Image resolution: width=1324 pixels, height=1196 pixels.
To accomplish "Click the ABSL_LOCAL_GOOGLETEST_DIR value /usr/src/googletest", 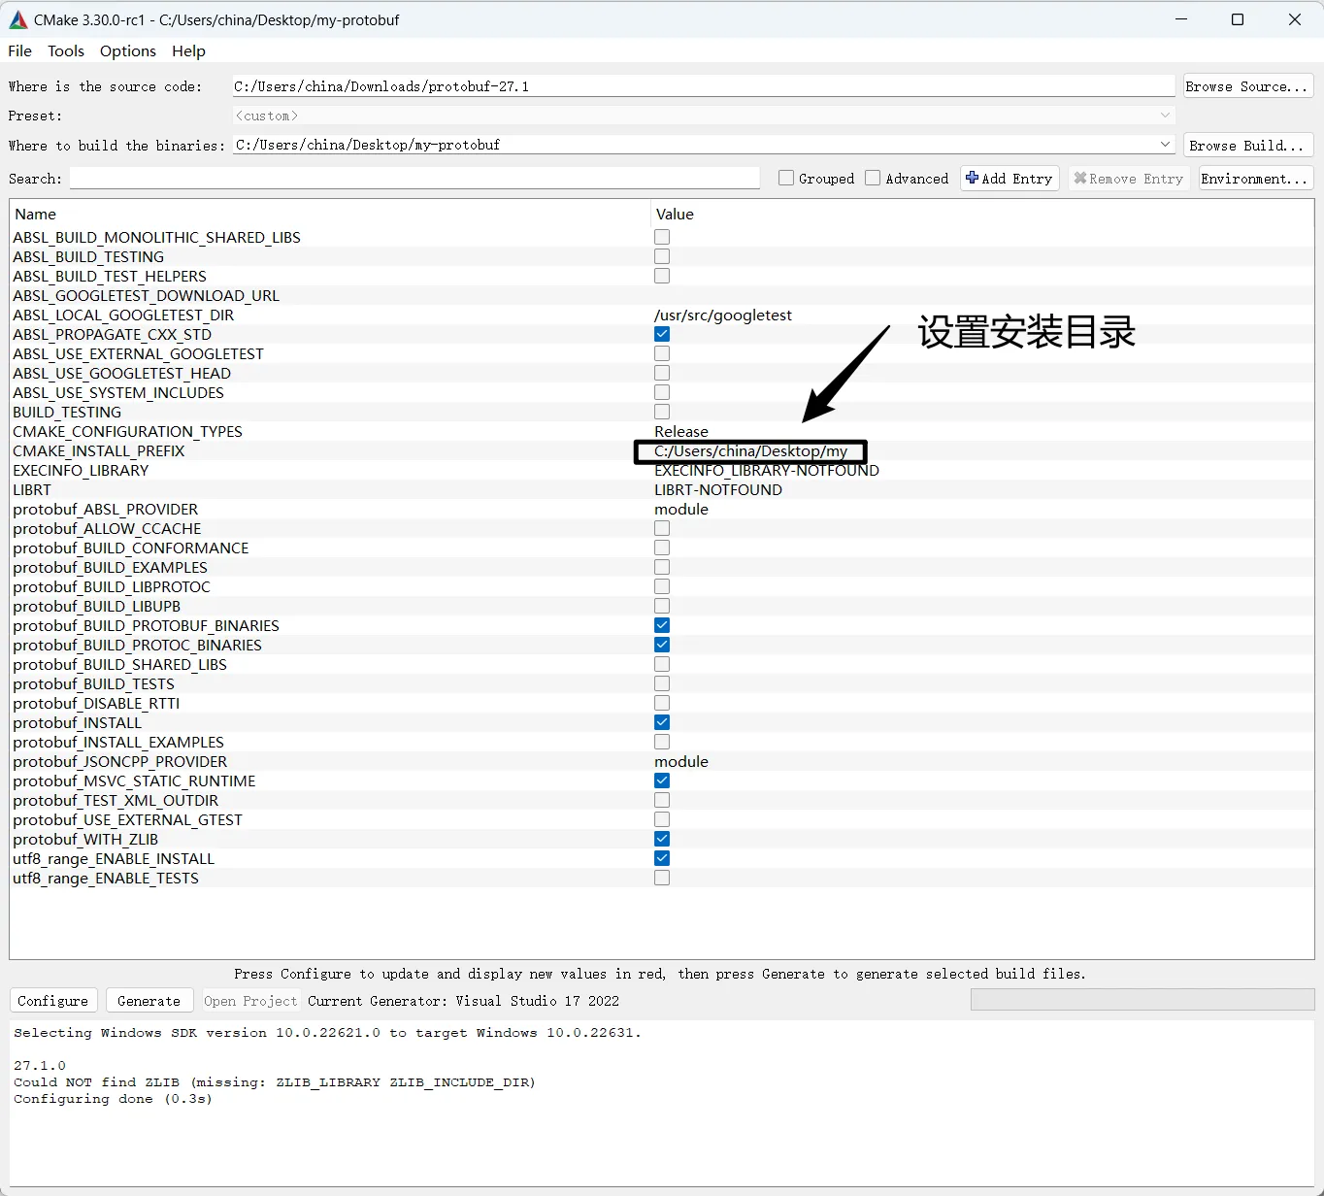I will 723,315.
